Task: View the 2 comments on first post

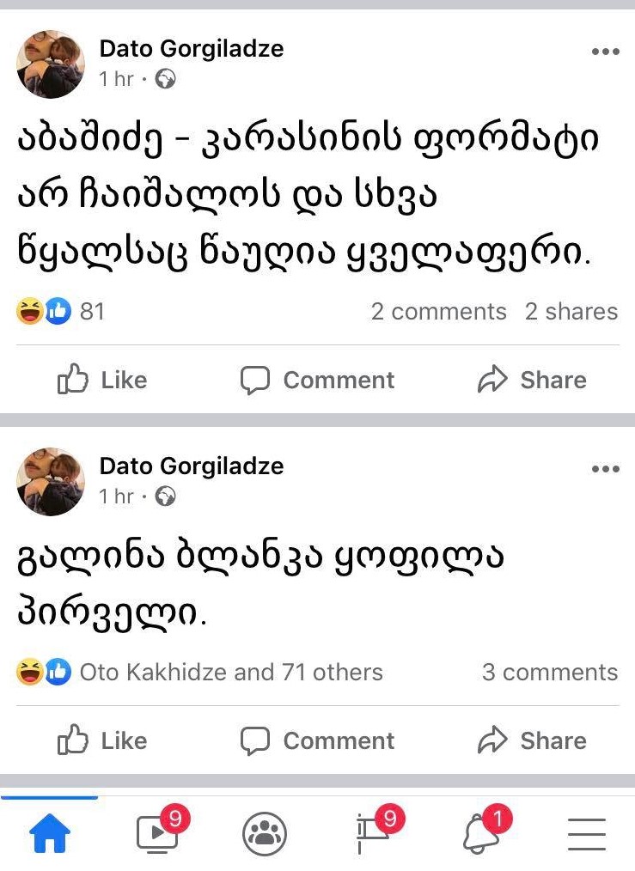Action: tap(438, 311)
